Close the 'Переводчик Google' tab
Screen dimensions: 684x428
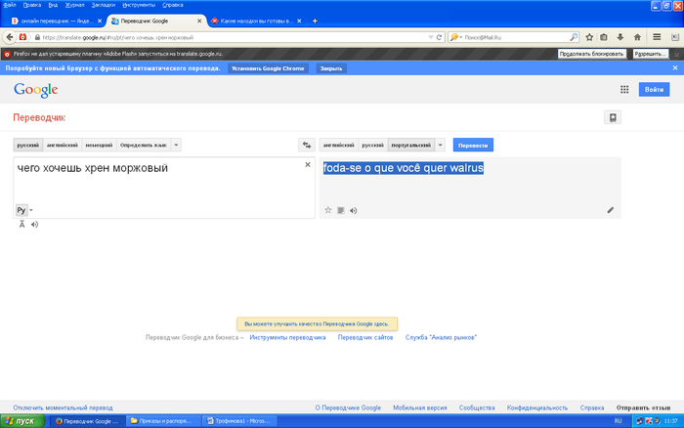tap(199, 21)
